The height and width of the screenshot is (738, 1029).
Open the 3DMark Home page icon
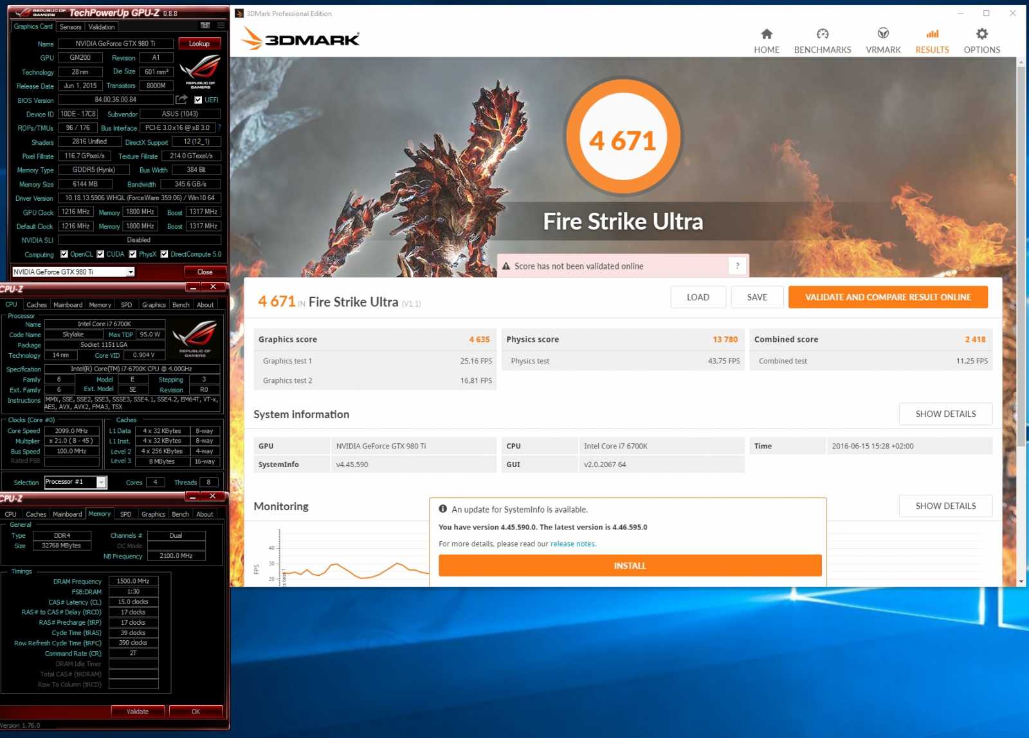(x=767, y=34)
